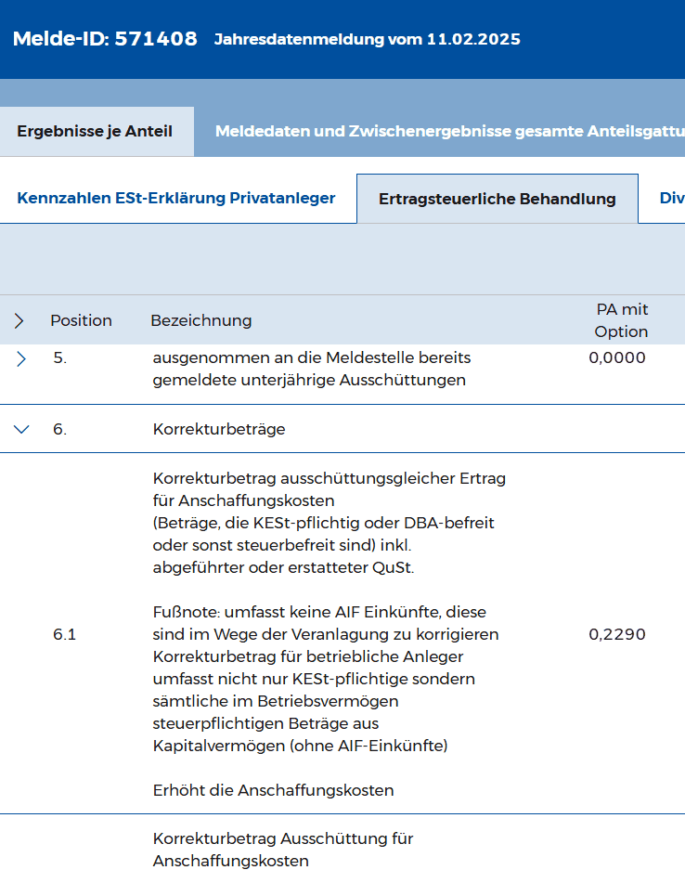Click the Bezeichnung column header

pos(200,320)
